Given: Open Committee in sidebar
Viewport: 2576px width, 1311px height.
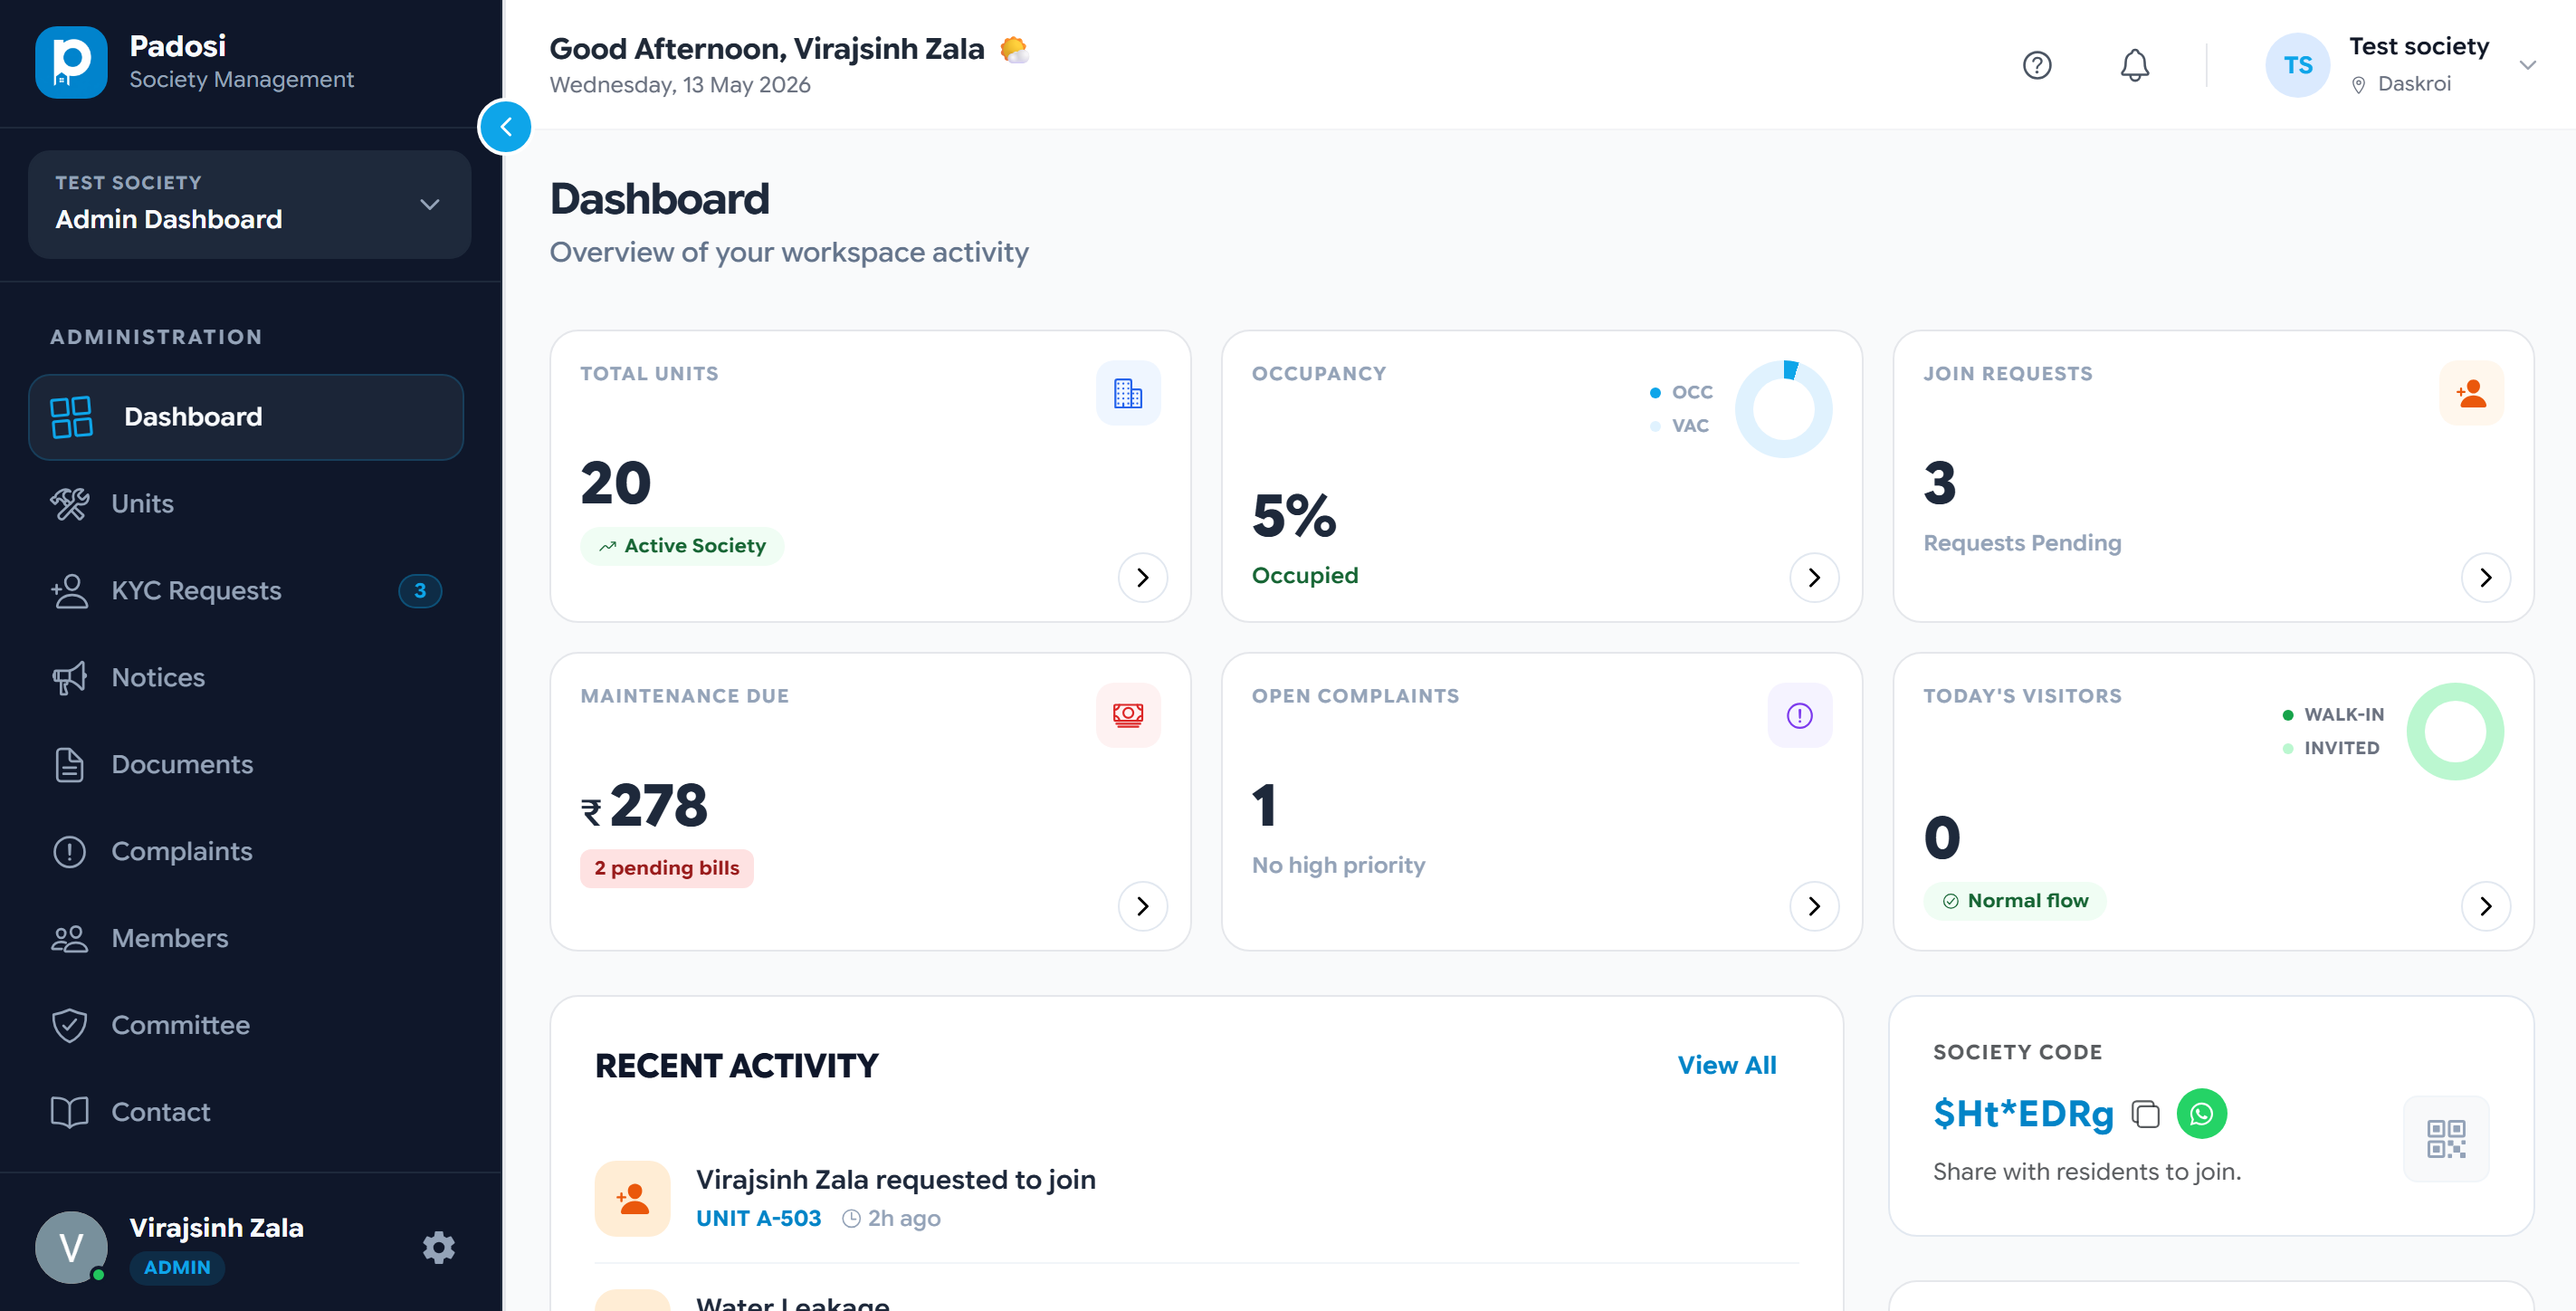Looking at the screenshot, I should click(x=246, y=1026).
